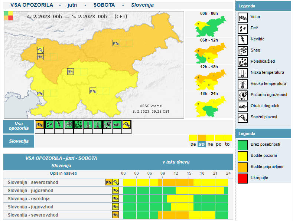Select the coastal event warning filter icon
This screenshot has width=293, height=221.
click(117, 125)
